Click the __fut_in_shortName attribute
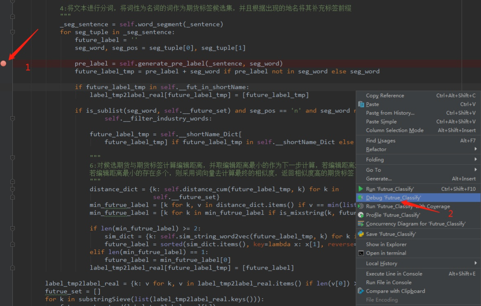The height and width of the screenshot is (306, 481). [x=212, y=87]
